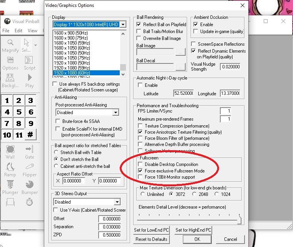Enable ScreenSpace Reflections checkbox
The width and height of the screenshot is (293, 247).
(x=193, y=44)
